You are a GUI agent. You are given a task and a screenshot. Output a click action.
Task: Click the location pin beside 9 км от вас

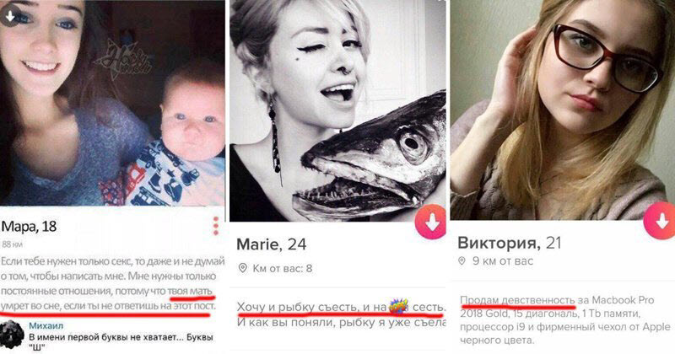point(462,260)
